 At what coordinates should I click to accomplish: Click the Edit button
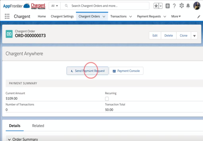pyautogui.click(x=155, y=35)
